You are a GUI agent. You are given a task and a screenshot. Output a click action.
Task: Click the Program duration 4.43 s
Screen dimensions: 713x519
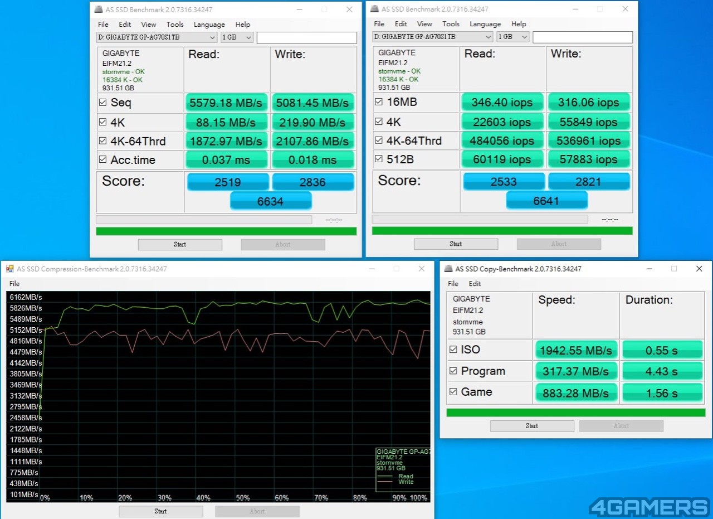click(x=662, y=371)
